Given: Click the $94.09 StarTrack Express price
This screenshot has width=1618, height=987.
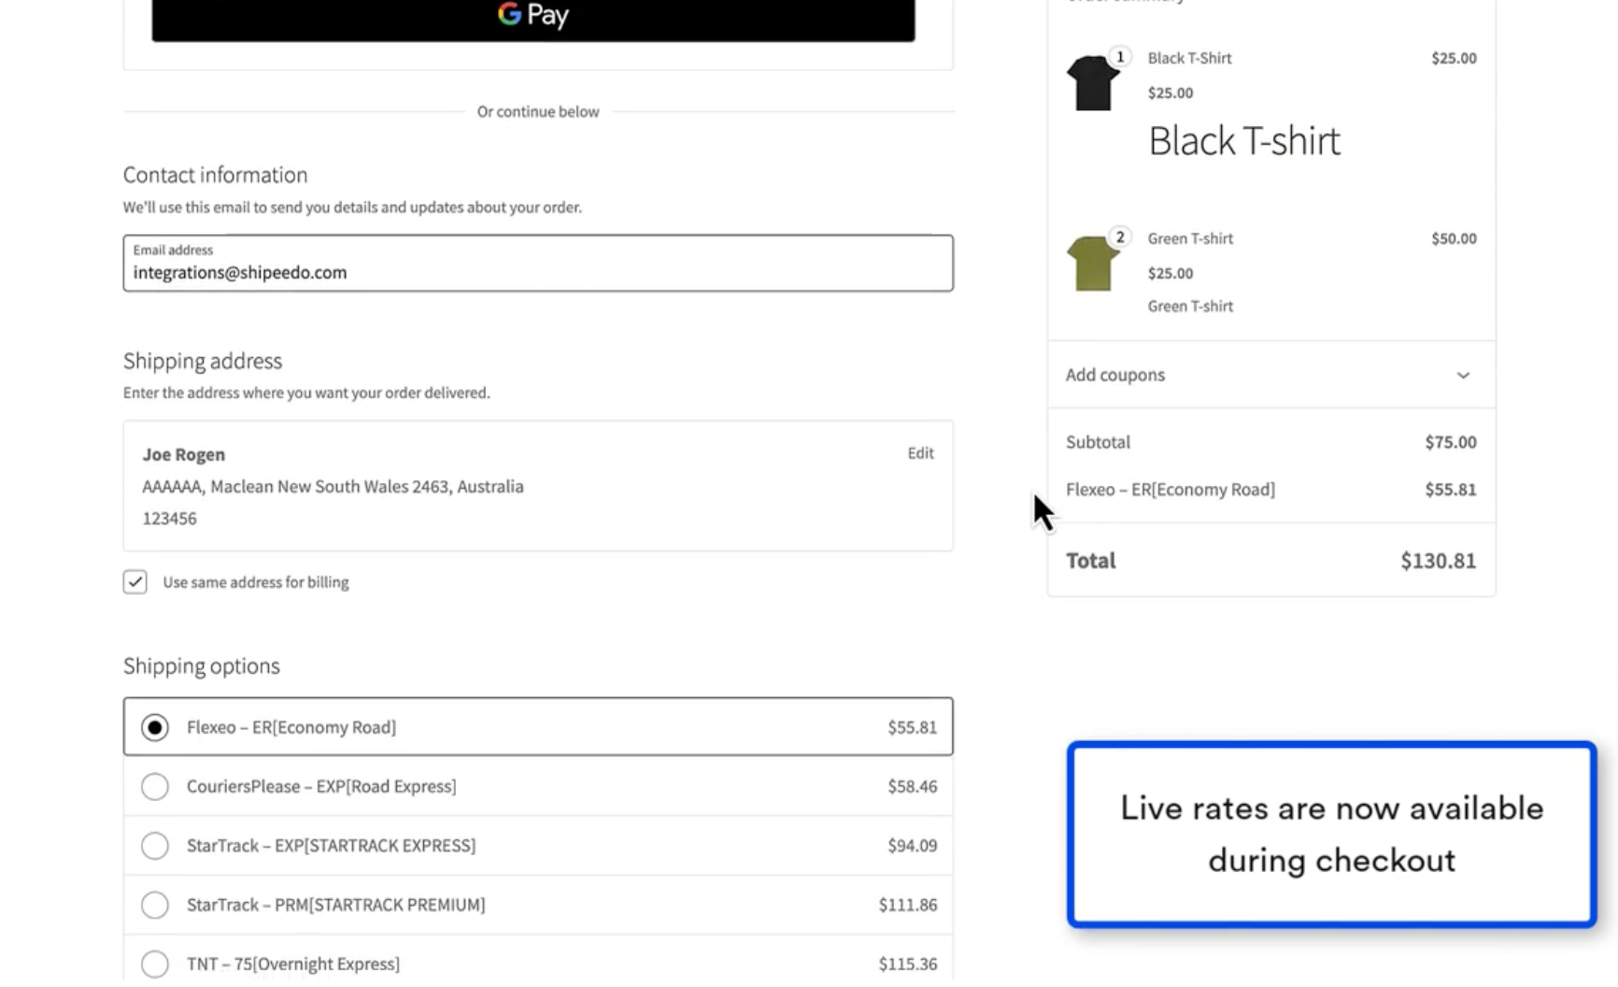Looking at the screenshot, I should pos(912,846).
